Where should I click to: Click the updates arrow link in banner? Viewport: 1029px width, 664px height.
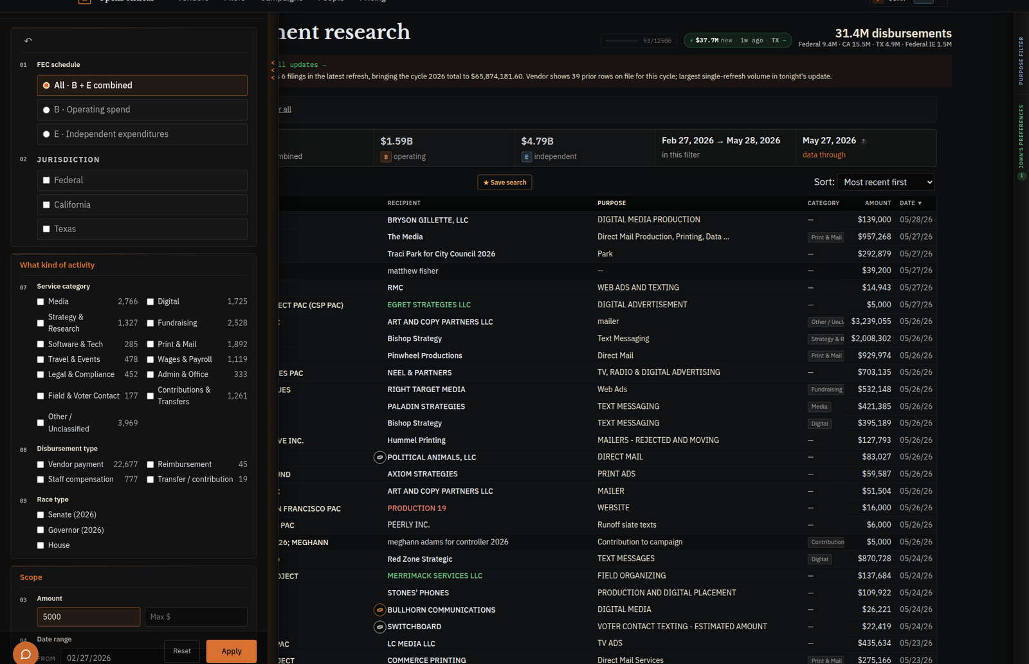click(302, 65)
